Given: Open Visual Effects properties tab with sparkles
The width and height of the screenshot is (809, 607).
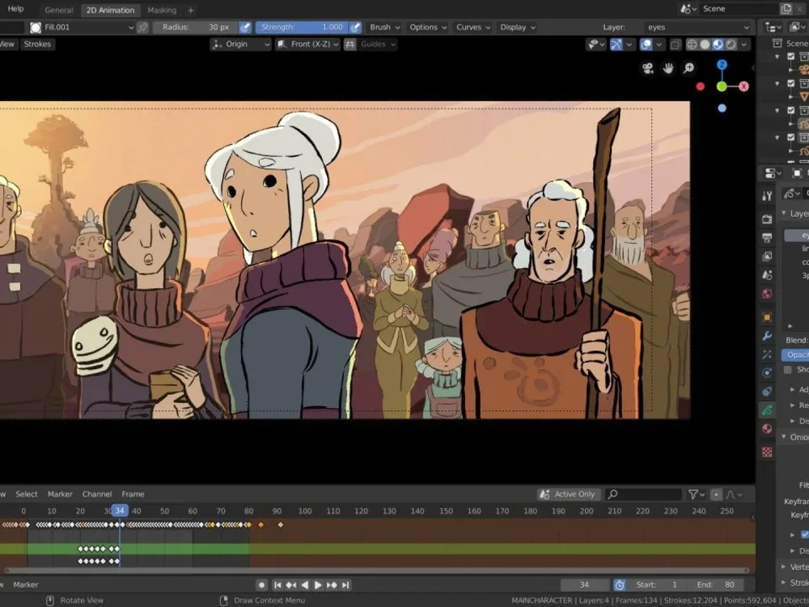Looking at the screenshot, I should (x=767, y=354).
